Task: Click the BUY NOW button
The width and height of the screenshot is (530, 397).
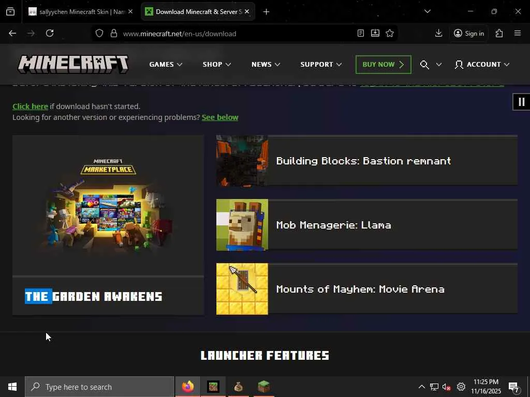Action: click(x=384, y=65)
